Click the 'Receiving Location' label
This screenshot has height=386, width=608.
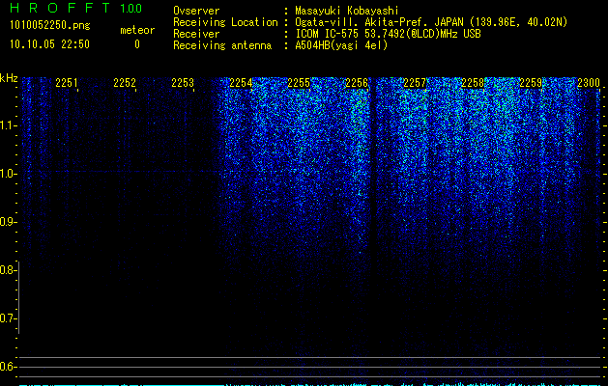click(x=225, y=22)
